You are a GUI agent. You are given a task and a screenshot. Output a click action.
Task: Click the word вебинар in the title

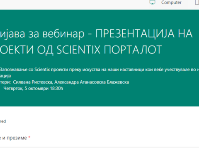click(x=63, y=34)
